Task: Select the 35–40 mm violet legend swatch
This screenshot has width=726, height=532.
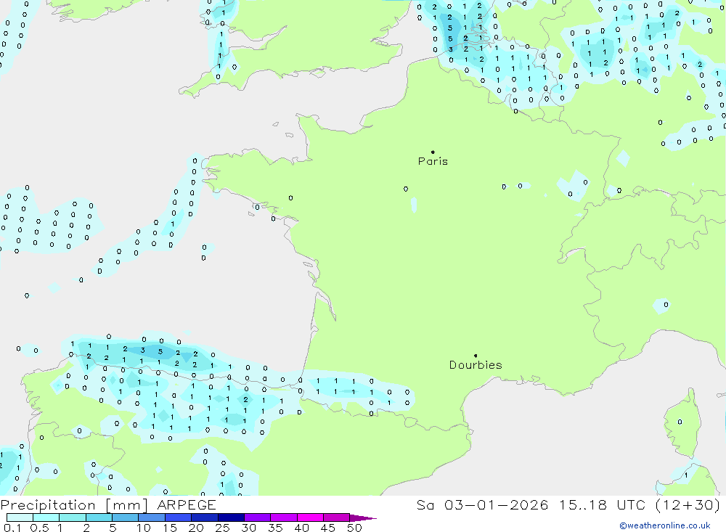Action: coord(284,517)
